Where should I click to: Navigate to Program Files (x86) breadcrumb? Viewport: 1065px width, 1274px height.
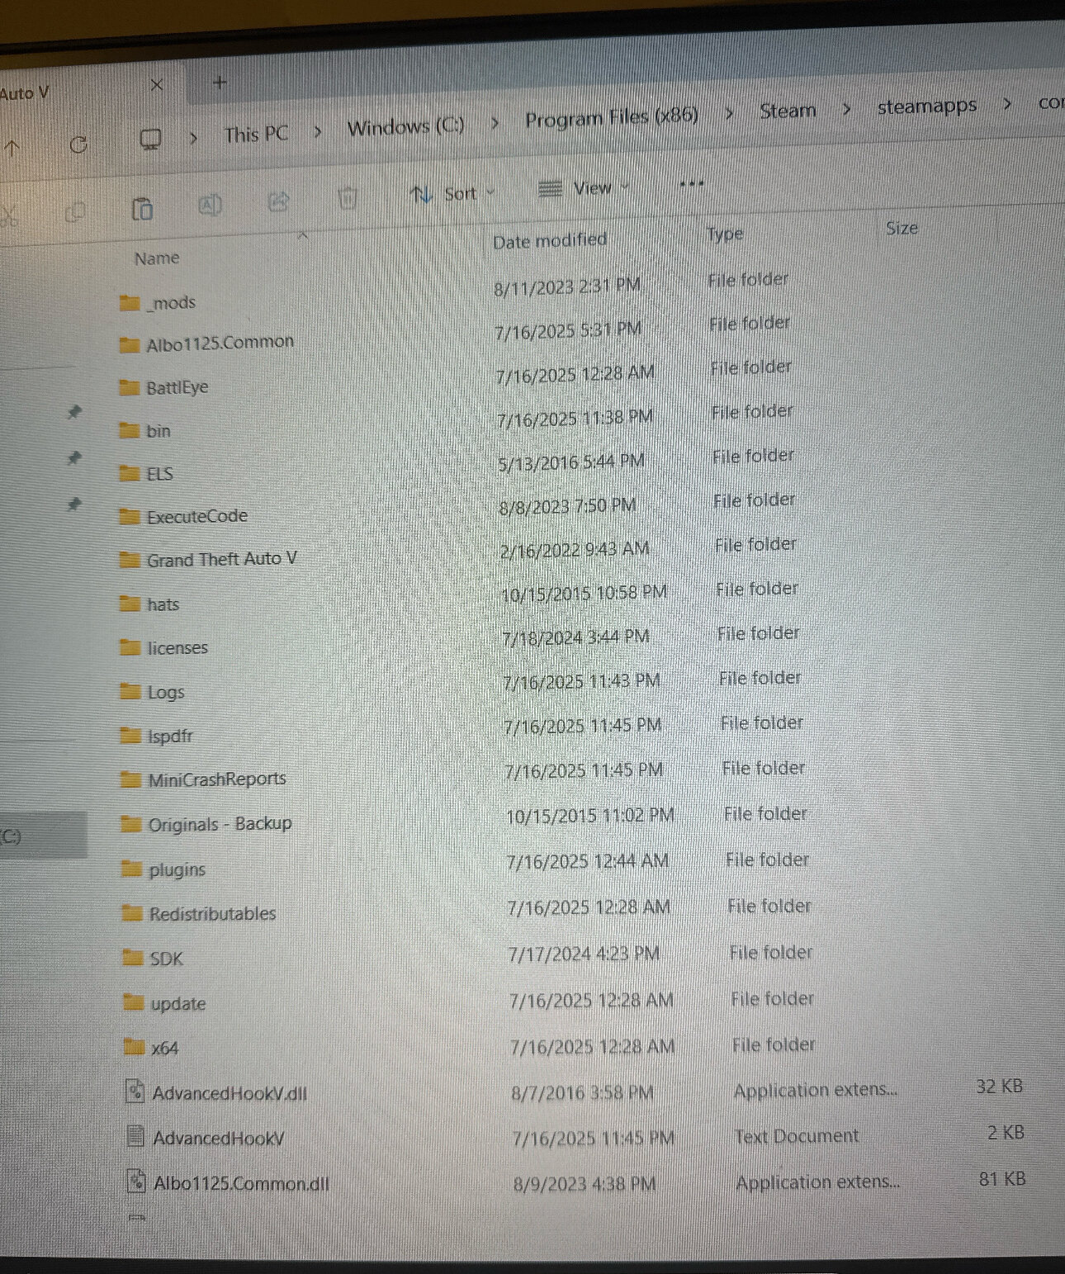click(x=612, y=117)
